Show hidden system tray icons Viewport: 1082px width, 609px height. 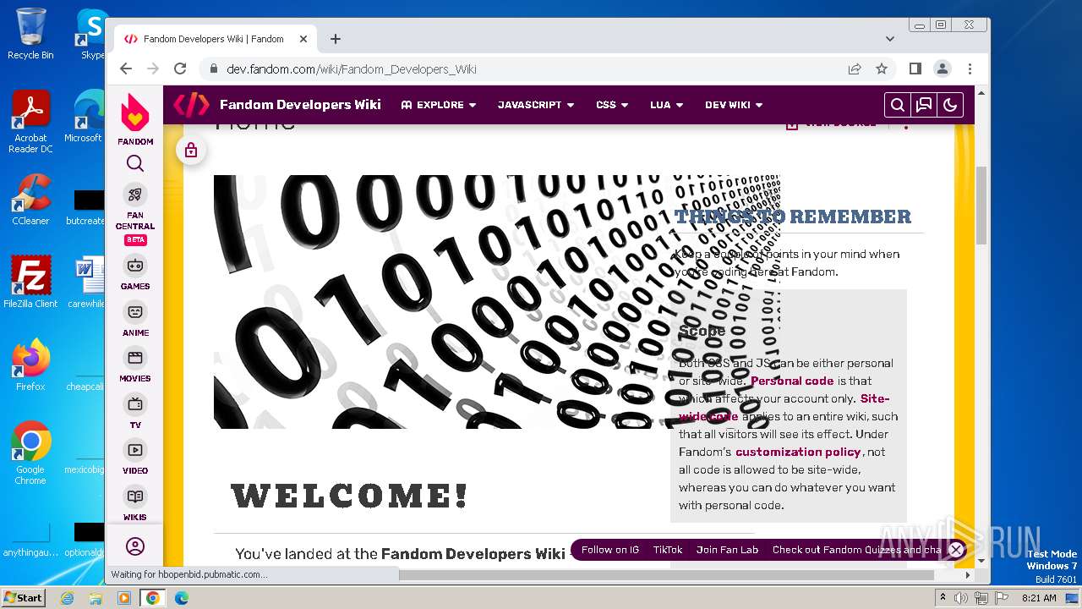pyautogui.click(x=943, y=597)
